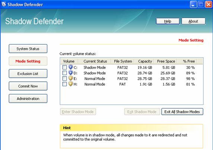213x150 pixels.
Task: Select the D: volume label
Action: pyautogui.click(x=75, y=73)
